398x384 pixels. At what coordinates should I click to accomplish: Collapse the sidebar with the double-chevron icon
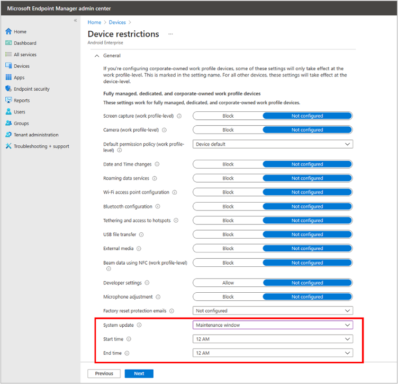[x=75, y=20]
